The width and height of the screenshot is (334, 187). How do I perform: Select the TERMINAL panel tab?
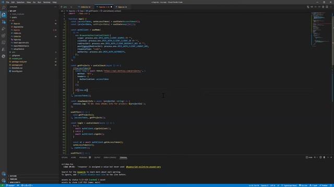pyautogui.click(x=123, y=157)
